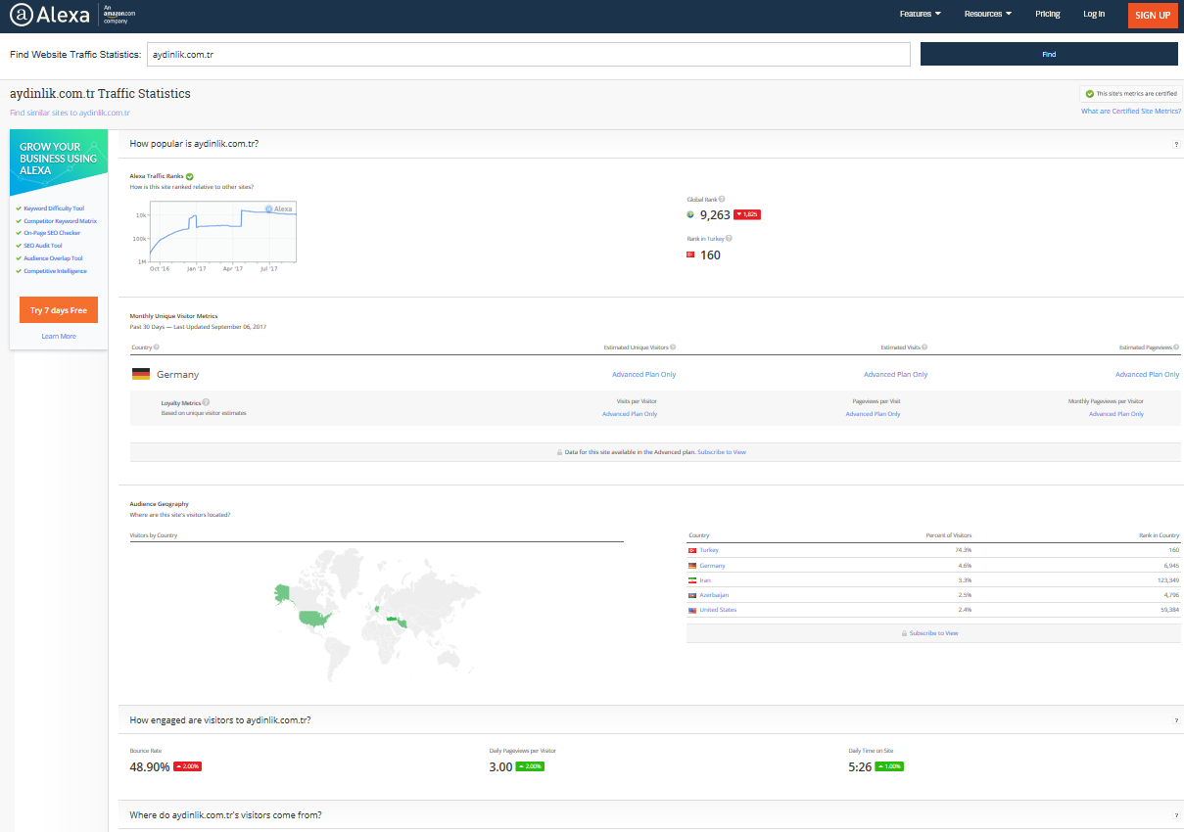Screen dimensions: 1184x832
Task: Open Find similar sites to aydinlik.com.tr link
Action: point(70,113)
